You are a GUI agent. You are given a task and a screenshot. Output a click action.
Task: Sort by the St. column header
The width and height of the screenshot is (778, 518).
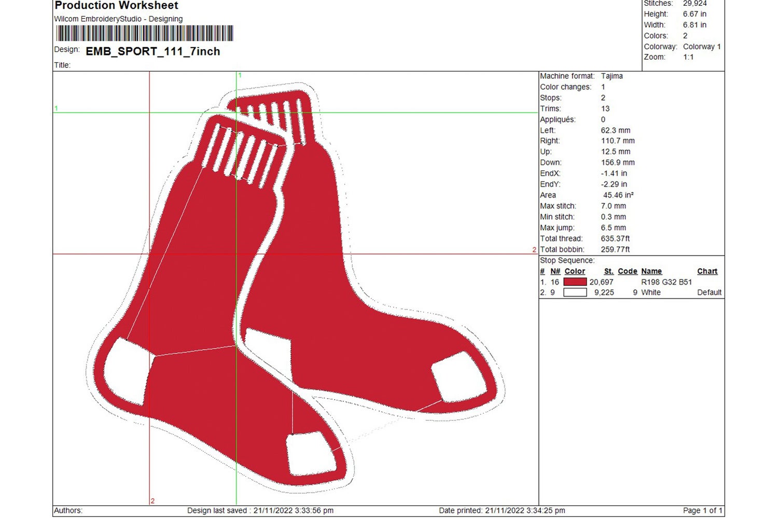click(x=608, y=271)
